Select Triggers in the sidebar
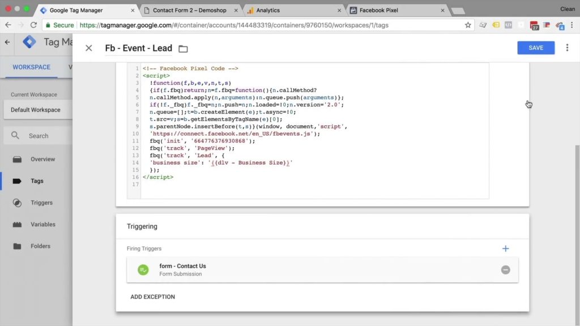Image resolution: width=580 pixels, height=326 pixels. (x=41, y=203)
